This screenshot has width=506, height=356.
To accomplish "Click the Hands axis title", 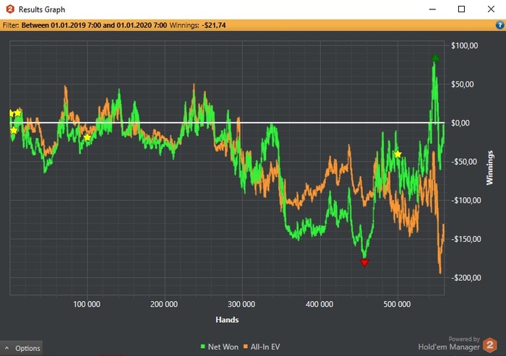I will point(227,320).
